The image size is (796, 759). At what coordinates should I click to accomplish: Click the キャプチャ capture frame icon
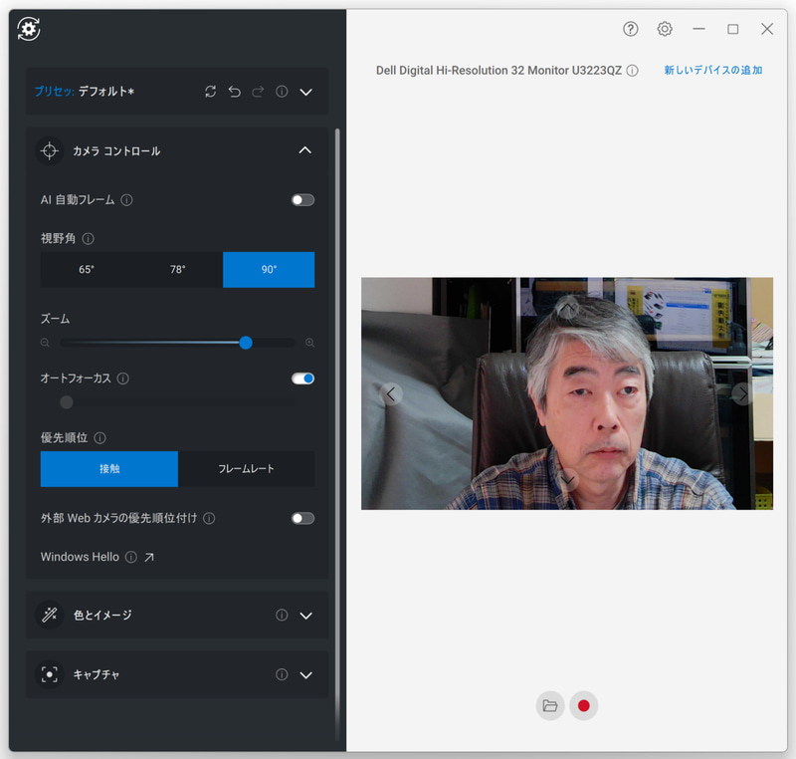click(x=49, y=674)
